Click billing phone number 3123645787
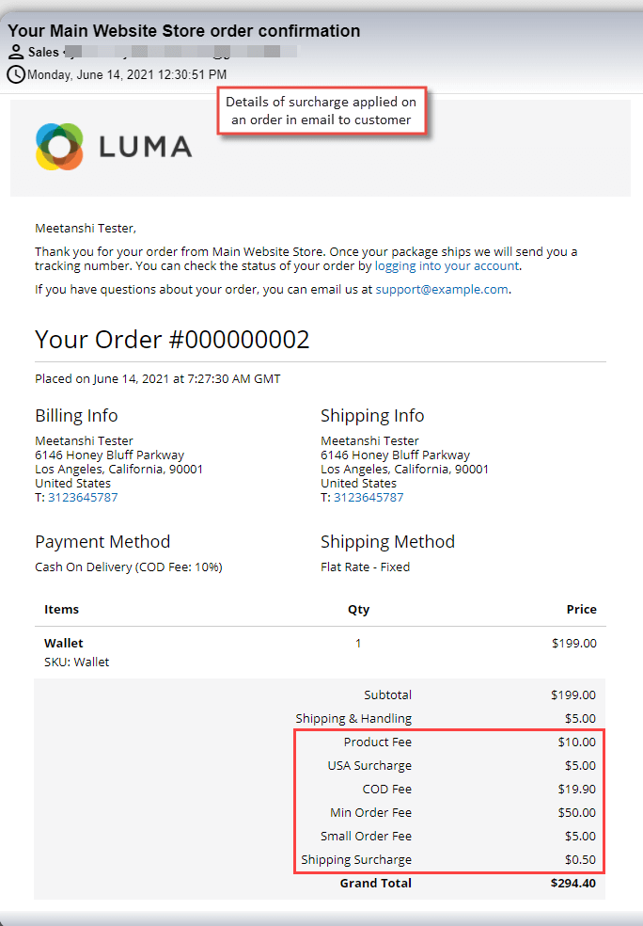The image size is (643, 926). click(x=83, y=497)
